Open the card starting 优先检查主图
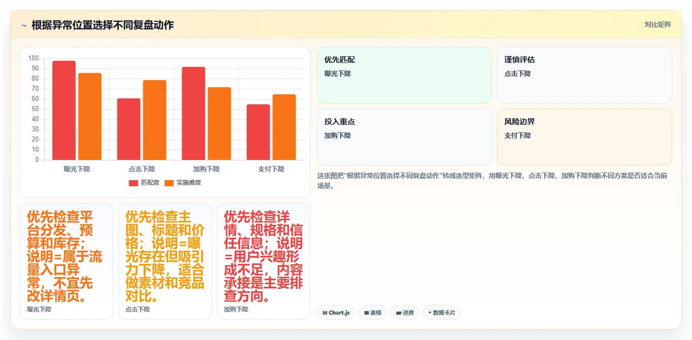 165,261
